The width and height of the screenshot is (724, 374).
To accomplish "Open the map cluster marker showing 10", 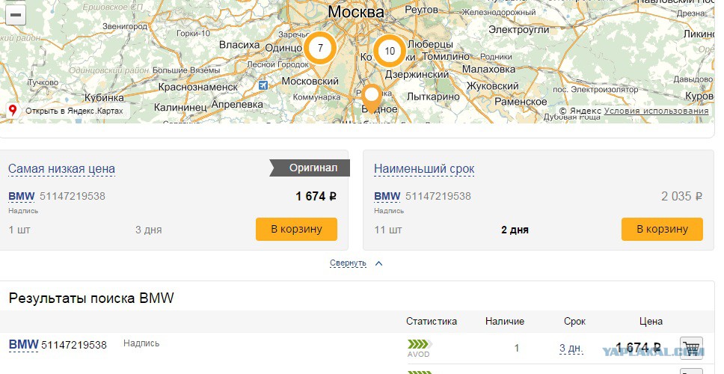I will (390, 51).
